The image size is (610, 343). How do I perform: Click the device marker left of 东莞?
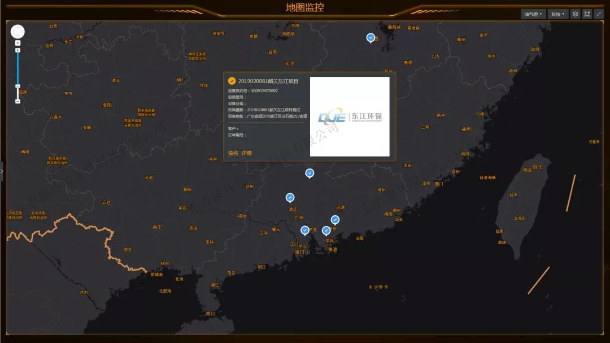[x=304, y=231]
